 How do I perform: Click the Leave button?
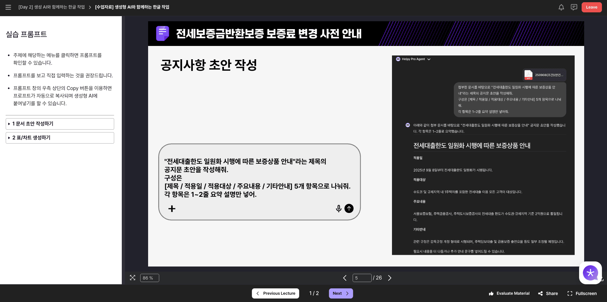click(x=591, y=7)
